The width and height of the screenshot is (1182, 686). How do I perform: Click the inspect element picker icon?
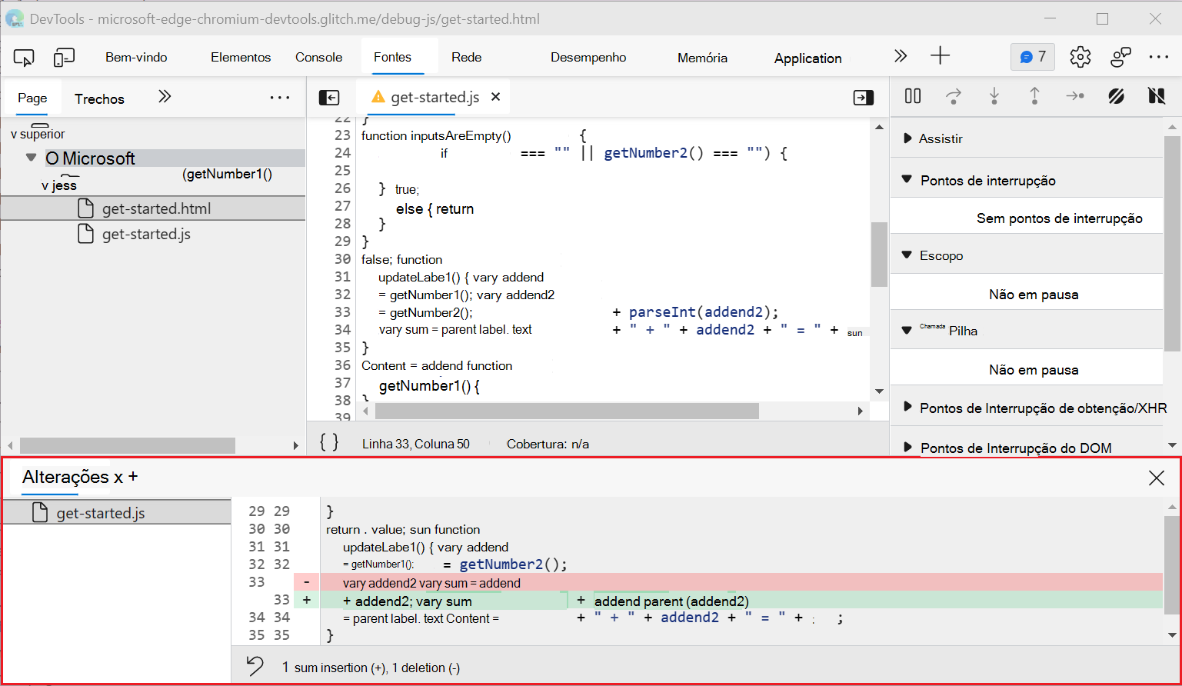[24, 58]
